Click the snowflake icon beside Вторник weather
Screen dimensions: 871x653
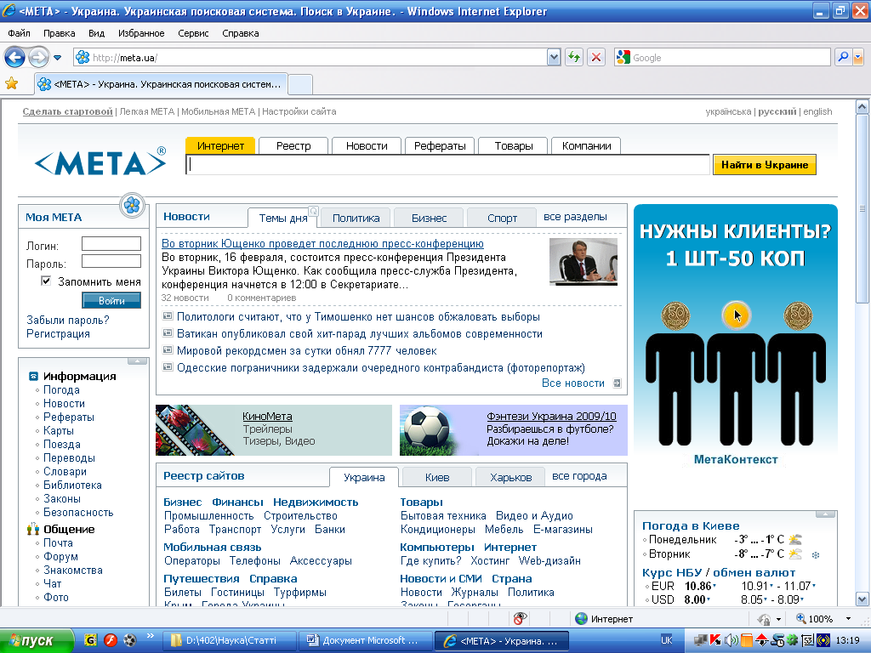click(816, 554)
